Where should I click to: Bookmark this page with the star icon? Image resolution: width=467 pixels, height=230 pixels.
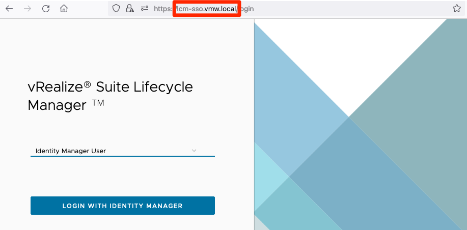click(457, 8)
